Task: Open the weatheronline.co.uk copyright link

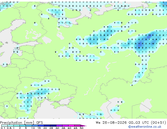Action: click(145, 127)
